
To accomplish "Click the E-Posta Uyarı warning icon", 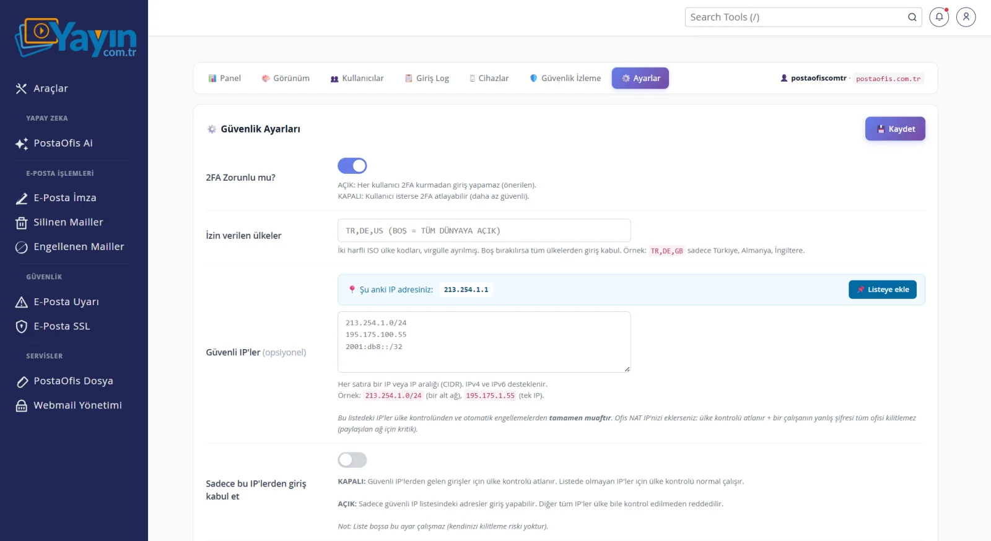I will pyautogui.click(x=21, y=302).
